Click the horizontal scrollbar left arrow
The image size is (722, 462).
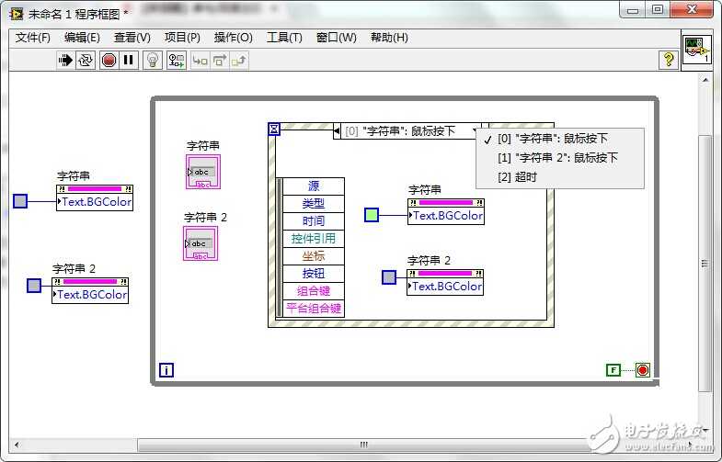point(17,445)
